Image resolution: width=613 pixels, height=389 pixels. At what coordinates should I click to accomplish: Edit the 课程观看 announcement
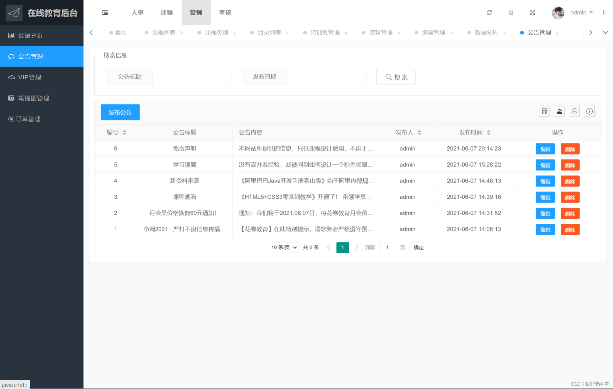click(545, 197)
